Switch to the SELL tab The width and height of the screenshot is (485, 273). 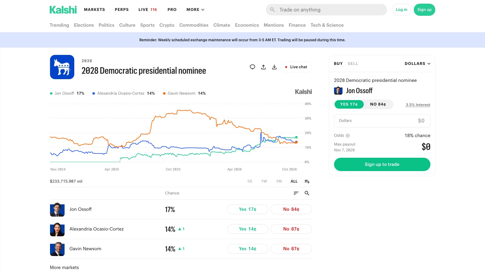353,64
